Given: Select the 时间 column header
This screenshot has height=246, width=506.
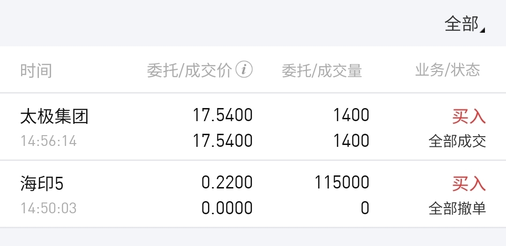Looking at the screenshot, I should 36,70.
